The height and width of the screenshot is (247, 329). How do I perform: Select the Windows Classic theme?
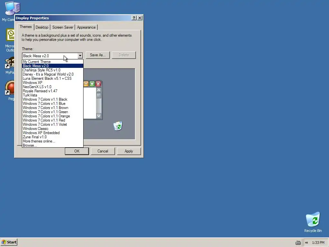53,129
